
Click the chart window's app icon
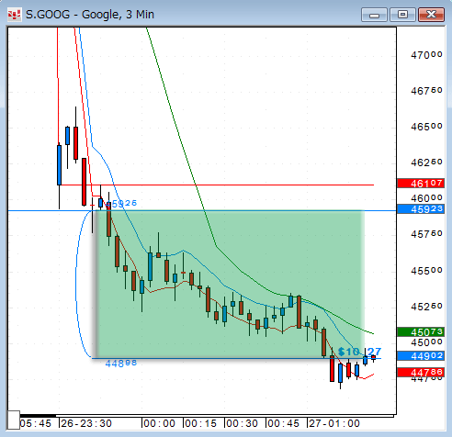click(14, 15)
